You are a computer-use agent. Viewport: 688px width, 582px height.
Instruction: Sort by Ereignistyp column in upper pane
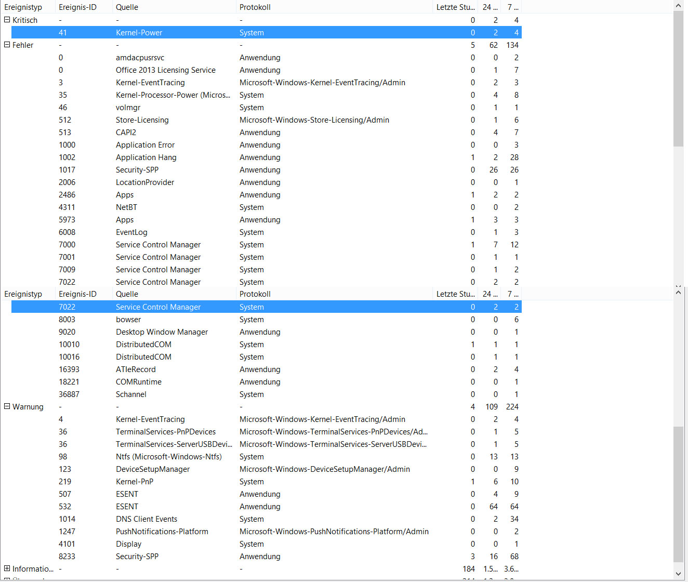click(28, 7)
